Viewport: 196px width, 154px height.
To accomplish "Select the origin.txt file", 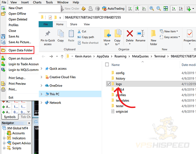I will click(x=122, y=111).
